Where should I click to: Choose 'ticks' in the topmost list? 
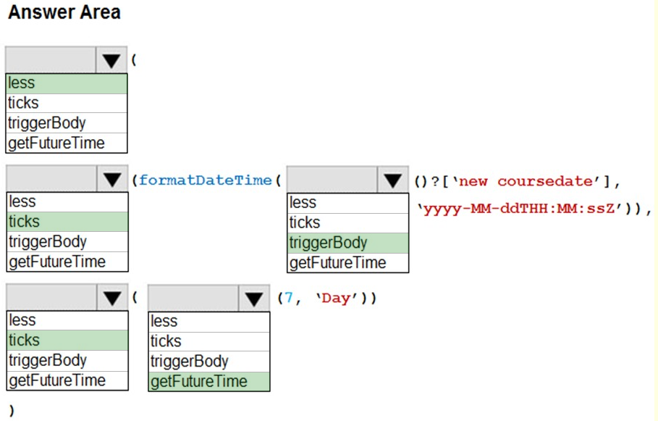click(67, 103)
